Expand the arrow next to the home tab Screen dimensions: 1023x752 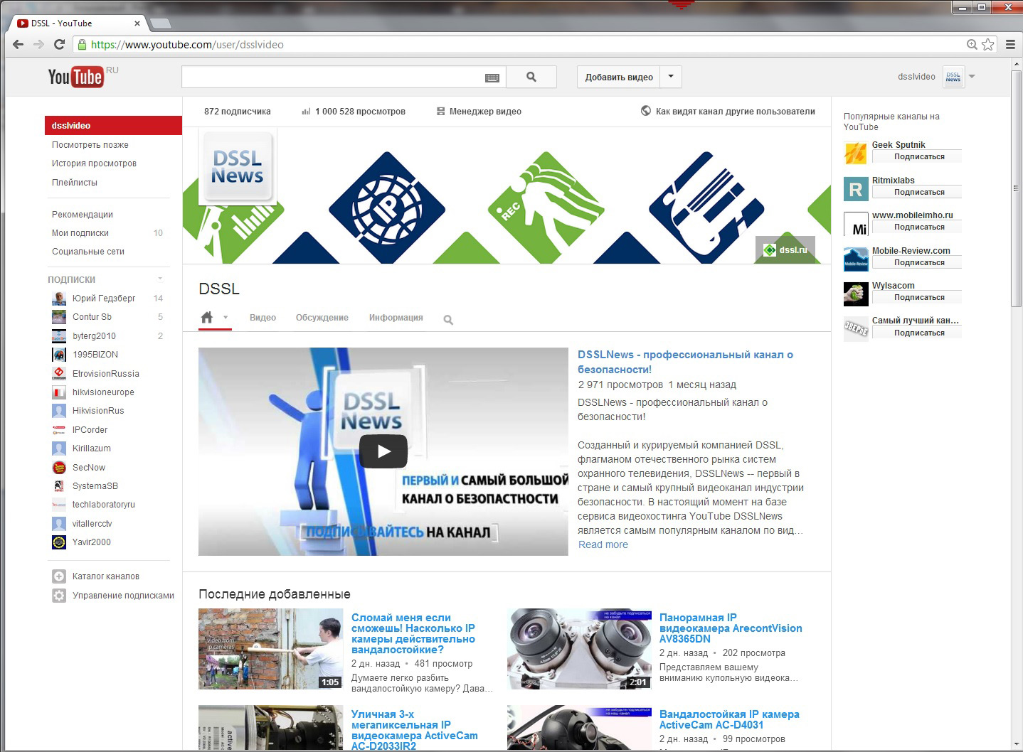pyautogui.click(x=226, y=318)
